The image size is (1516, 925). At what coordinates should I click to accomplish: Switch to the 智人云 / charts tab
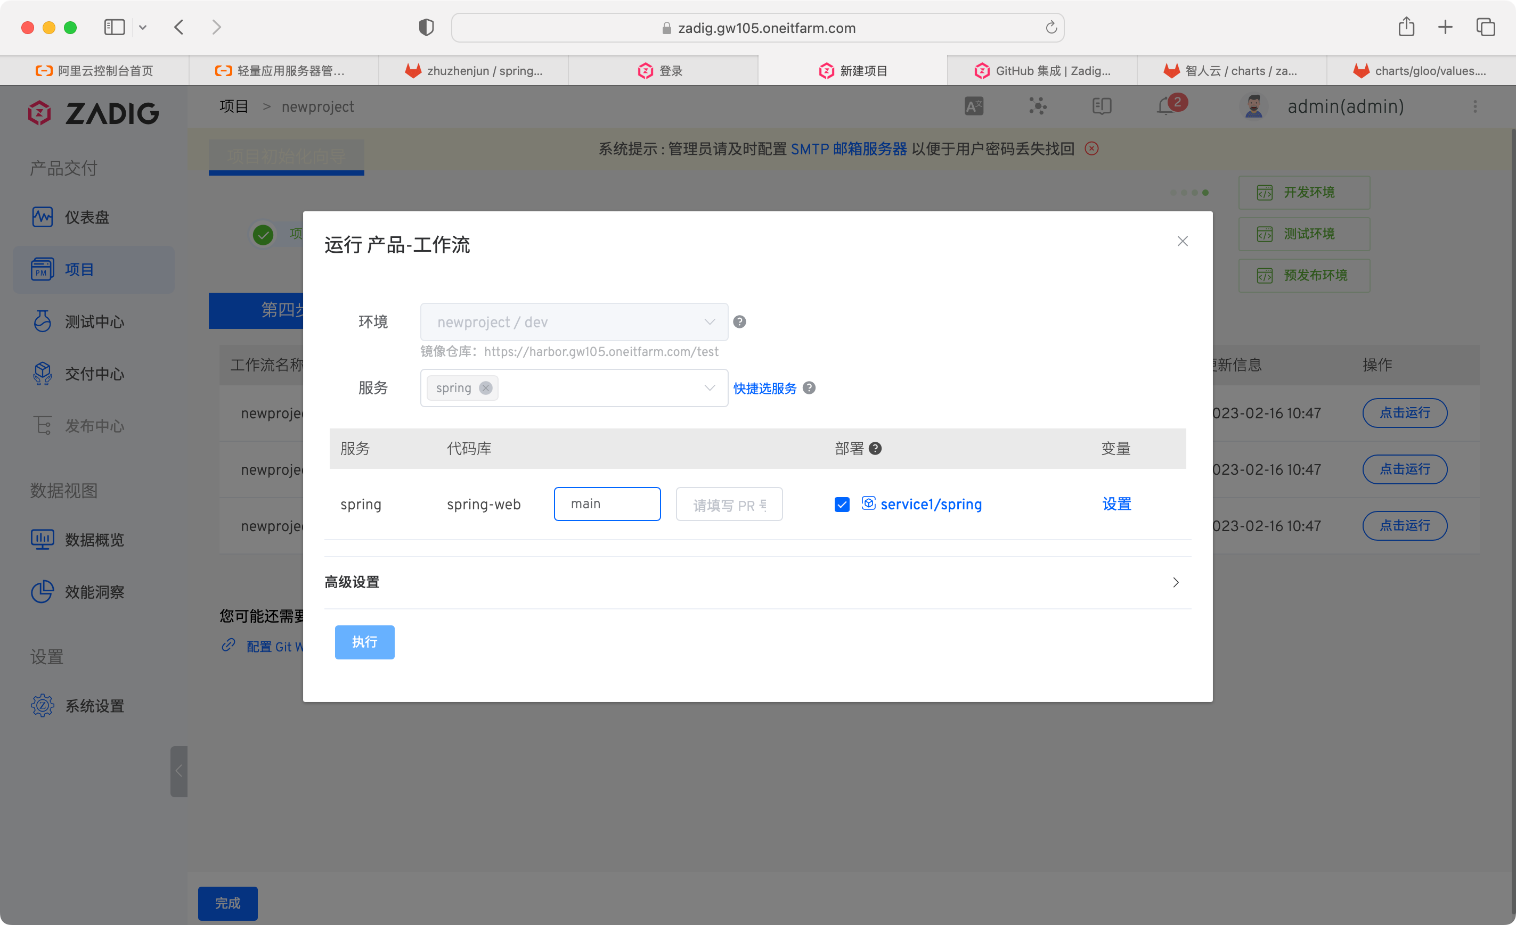(1232, 71)
